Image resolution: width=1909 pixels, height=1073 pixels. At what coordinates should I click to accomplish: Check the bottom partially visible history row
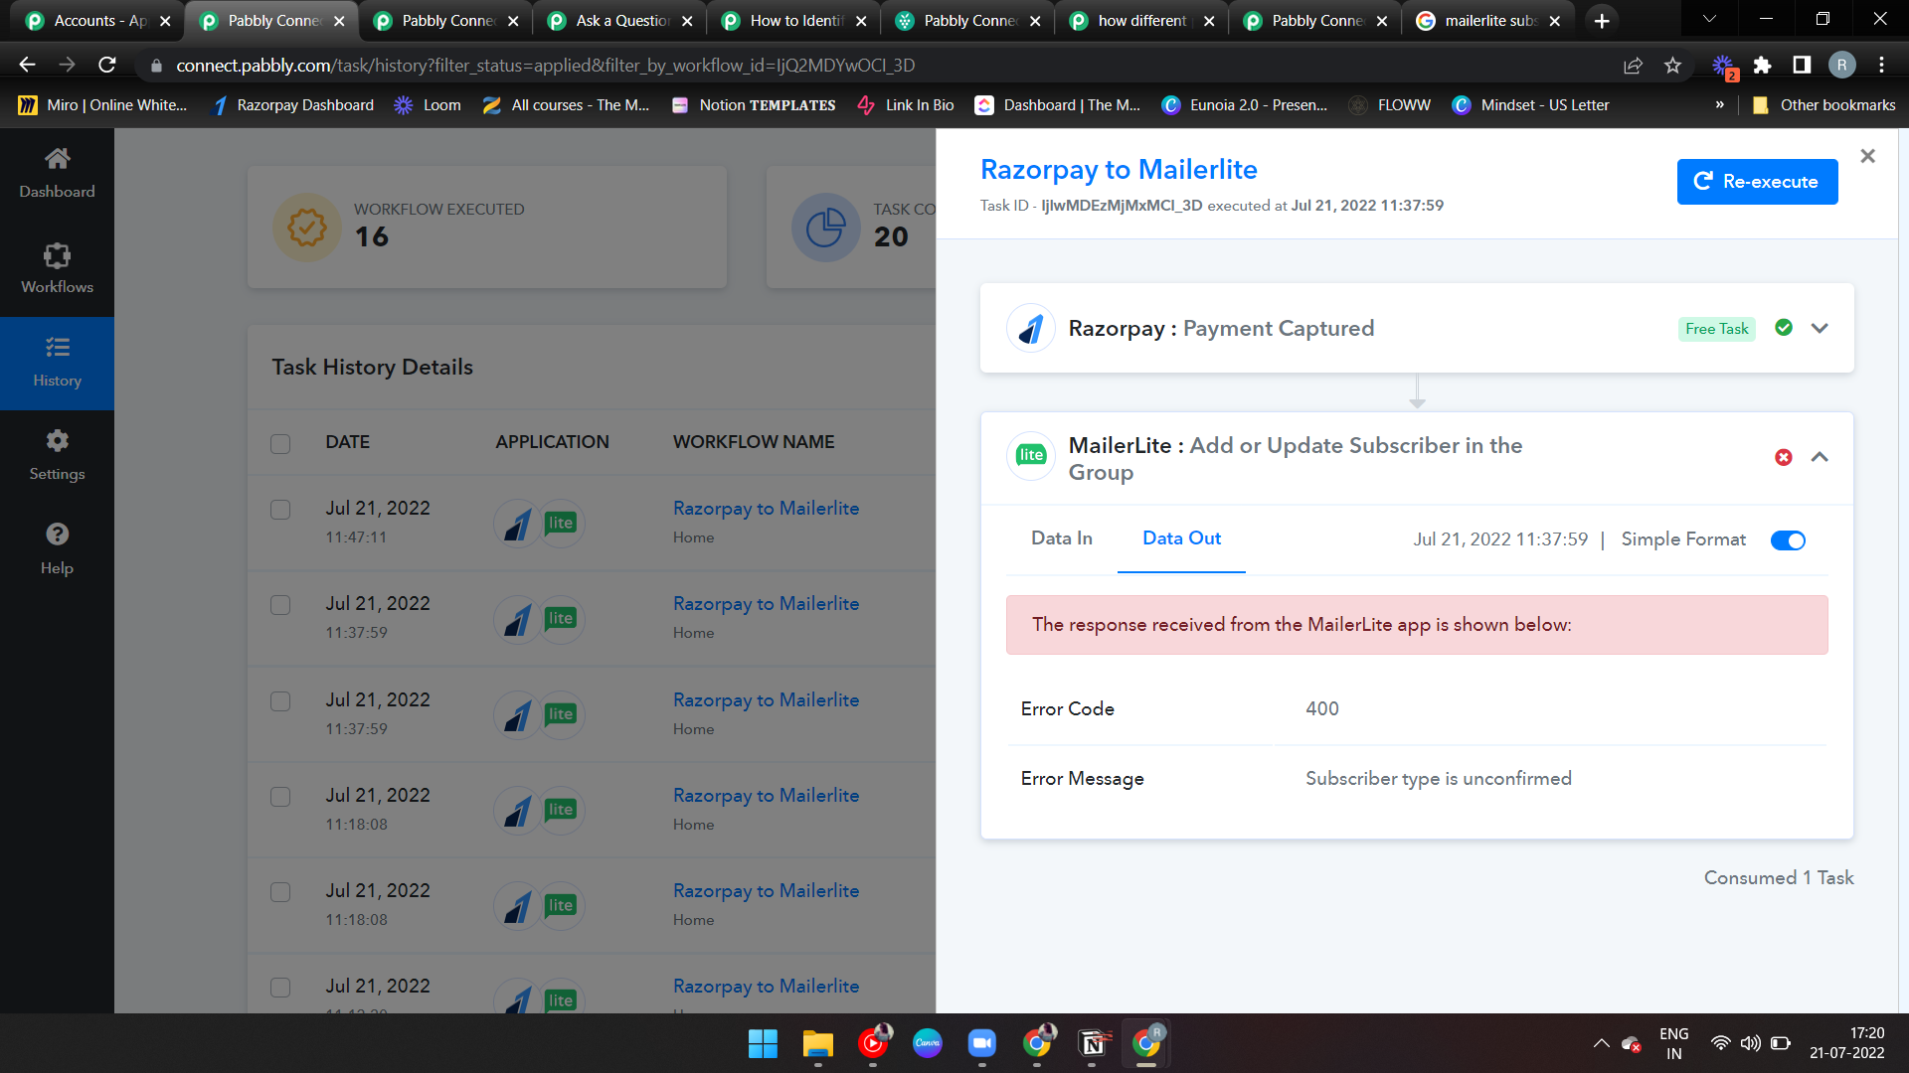coord(280,988)
